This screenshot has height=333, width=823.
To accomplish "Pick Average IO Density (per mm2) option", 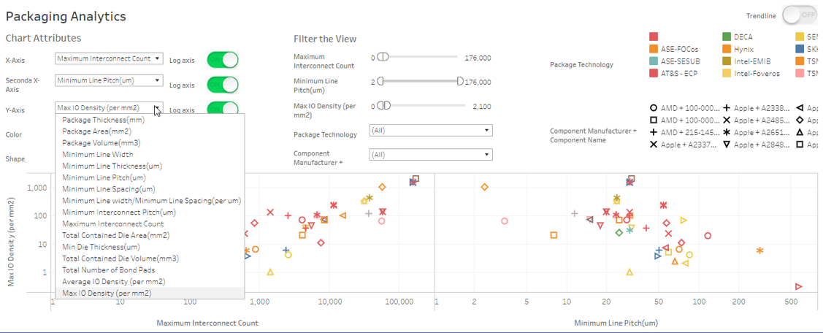I will [113, 281].
